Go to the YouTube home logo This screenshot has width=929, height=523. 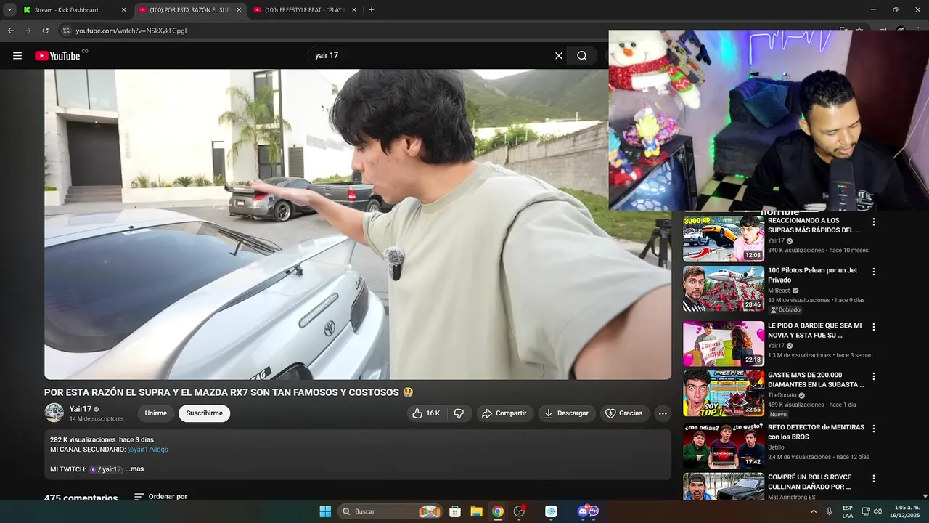click(x=58, y=56)
